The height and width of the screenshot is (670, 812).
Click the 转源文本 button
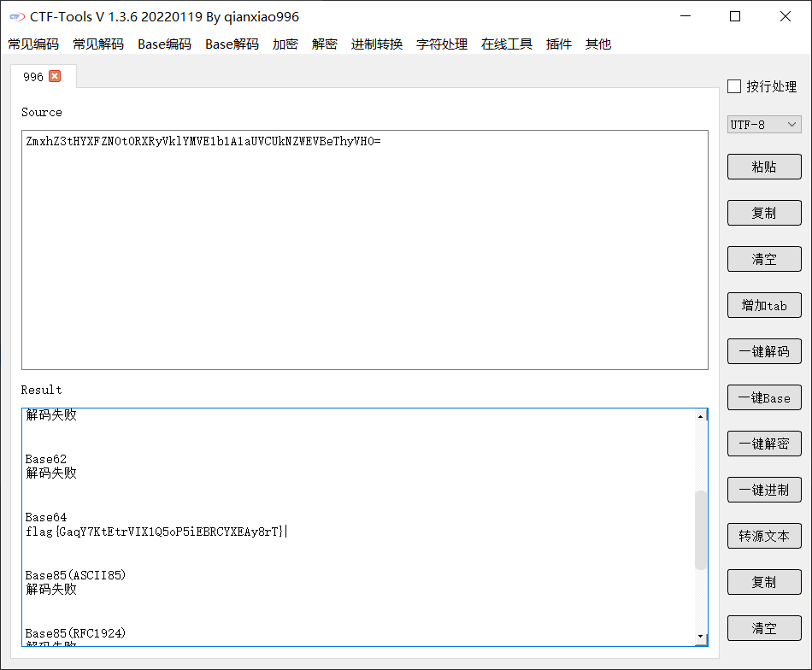(x=764, y=536)
